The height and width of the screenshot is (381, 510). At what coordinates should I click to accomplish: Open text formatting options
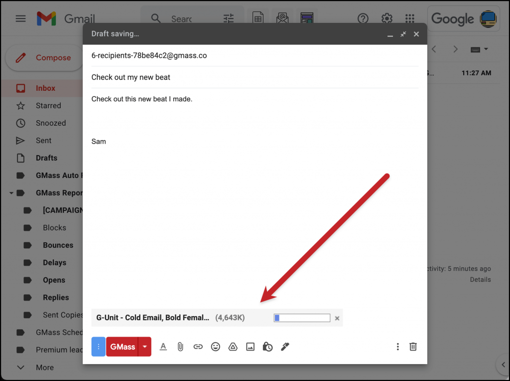click(163, 347)
